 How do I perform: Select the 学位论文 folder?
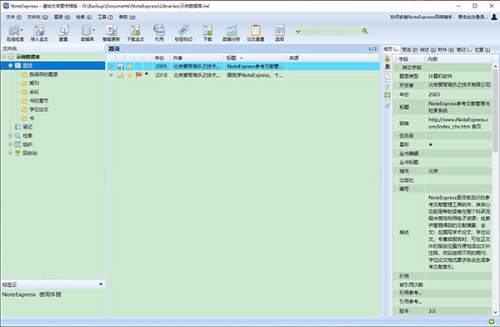click(x=39, y=109)
